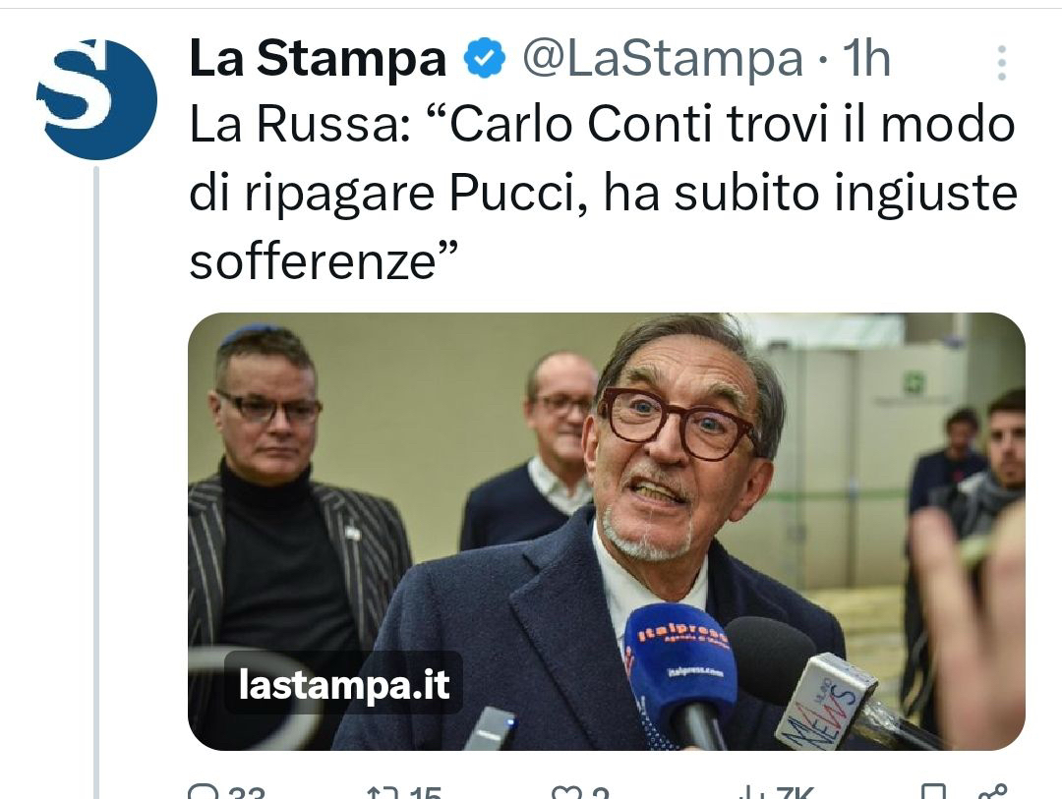Open the three-dot more options menu
Image resolution: width=1062 pixels, height=799 pixels.
pyautogui.click(x=1002, y=64)
